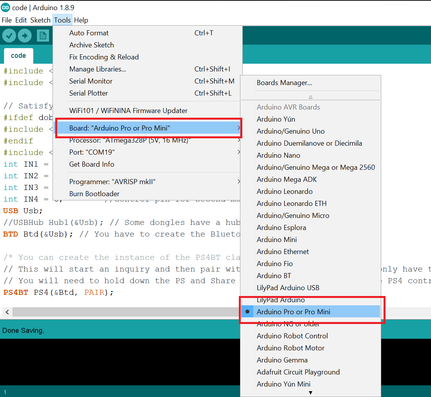Close the Tools menu from the menu bar
Viewport: 431px width, 397px height.
(x=62, y=20)
